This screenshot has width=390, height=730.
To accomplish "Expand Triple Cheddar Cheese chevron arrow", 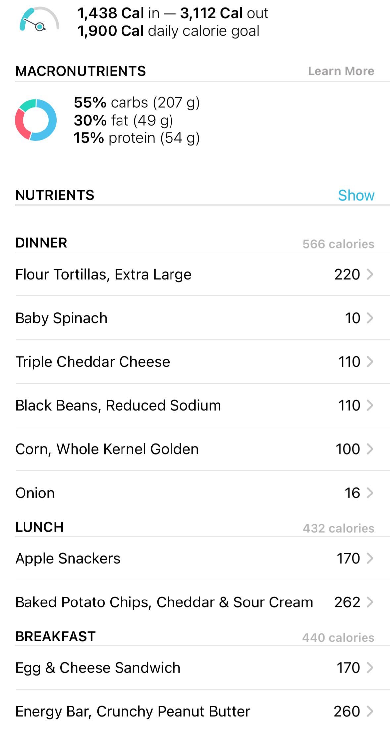I will coord(370,362).
